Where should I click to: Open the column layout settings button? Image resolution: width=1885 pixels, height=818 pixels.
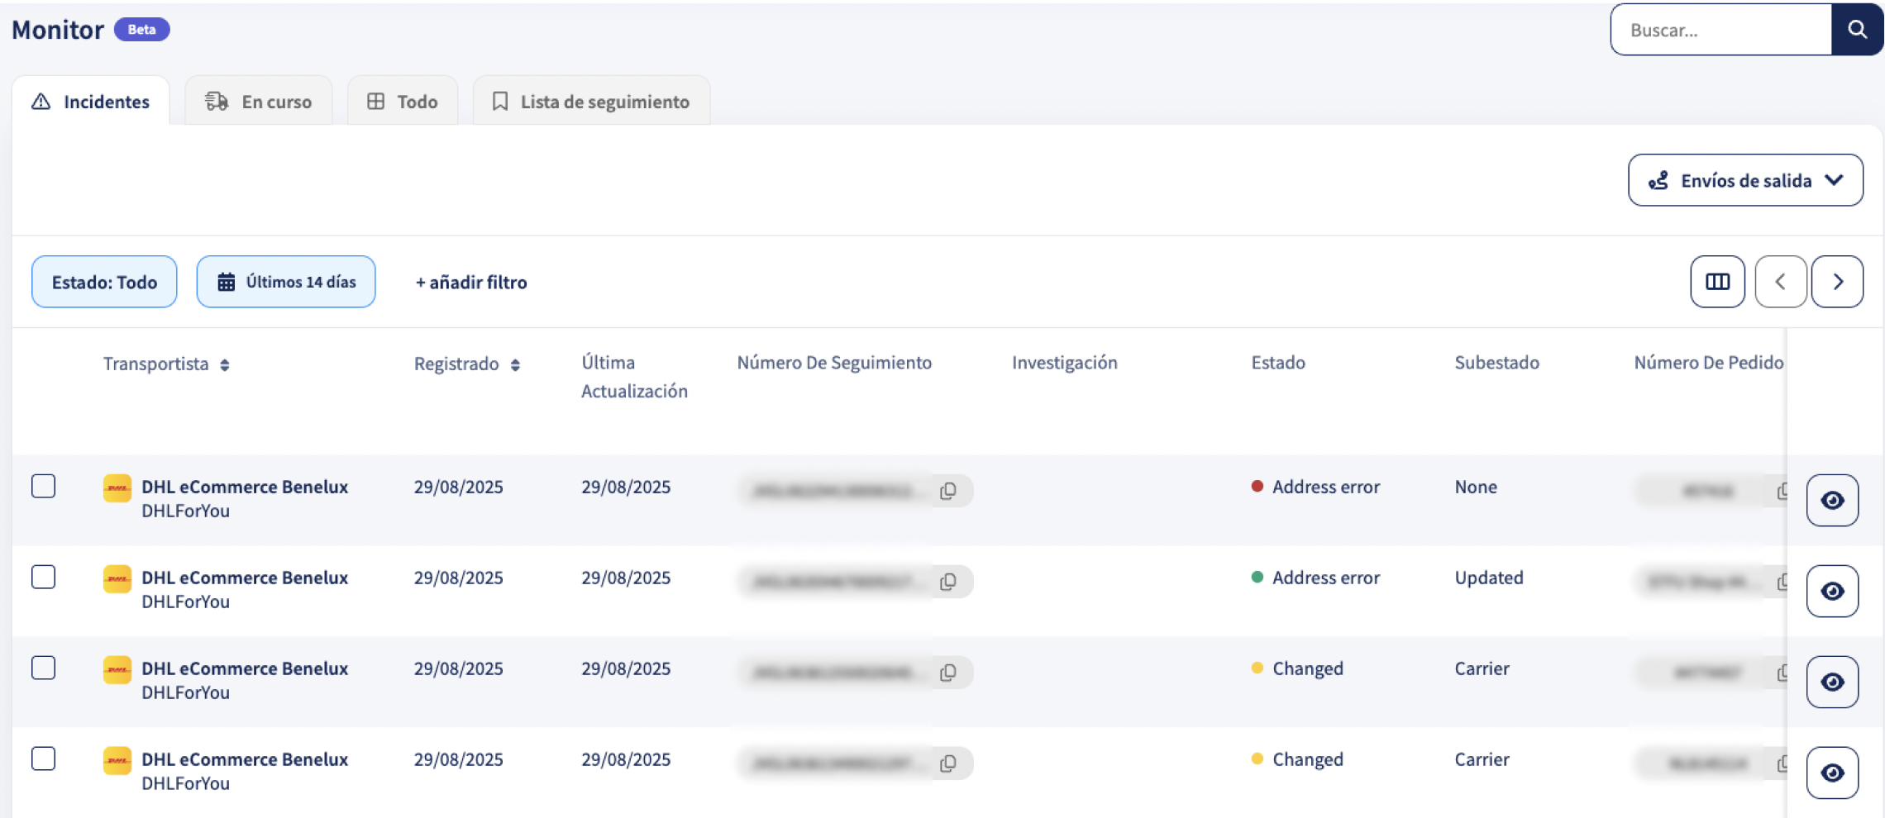click(x=1717, y=282)
